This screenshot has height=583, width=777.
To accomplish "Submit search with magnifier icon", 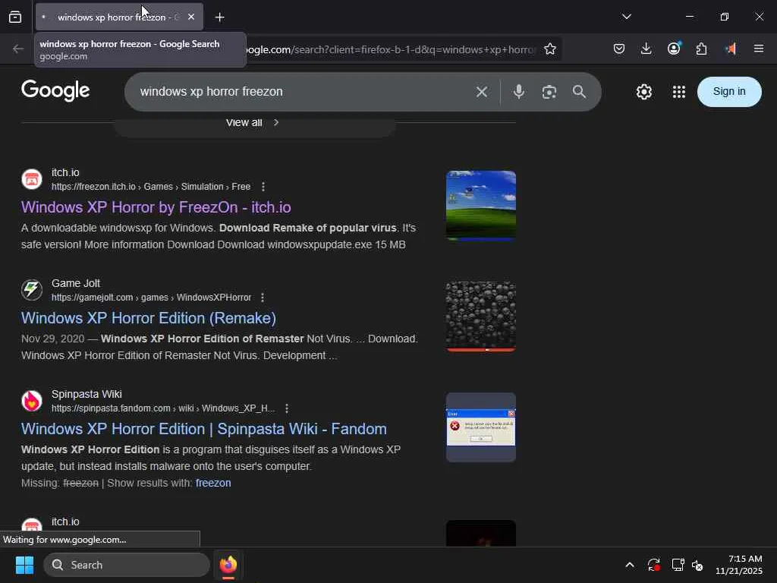I will click(579, 92).
